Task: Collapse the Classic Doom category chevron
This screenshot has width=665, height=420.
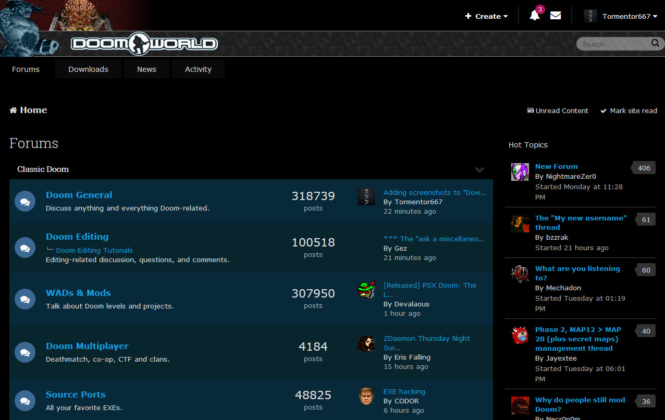Action: (x=480, y=169)
